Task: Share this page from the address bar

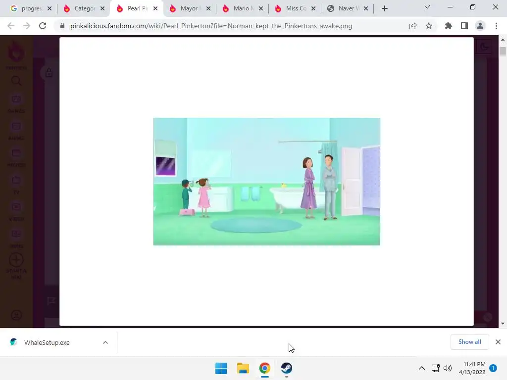Action: (x=413, y=26)
